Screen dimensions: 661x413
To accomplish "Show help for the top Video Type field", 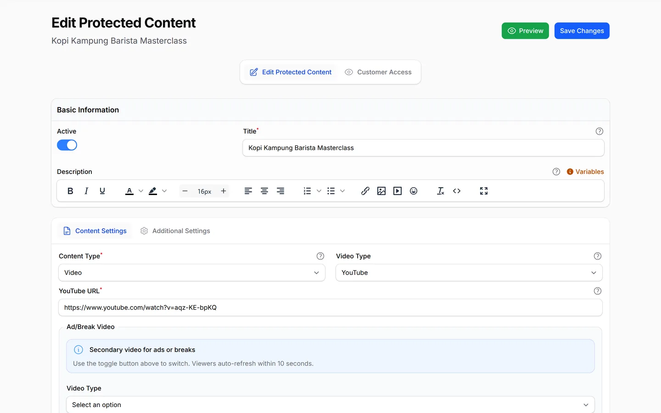I will pyautogui.click(x=598, y=256).
